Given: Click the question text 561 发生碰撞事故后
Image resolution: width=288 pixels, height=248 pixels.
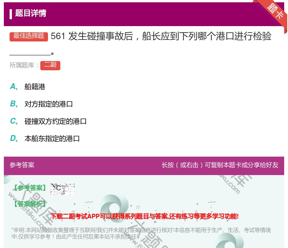Looking at the screenshot, I should coord(161,36).
